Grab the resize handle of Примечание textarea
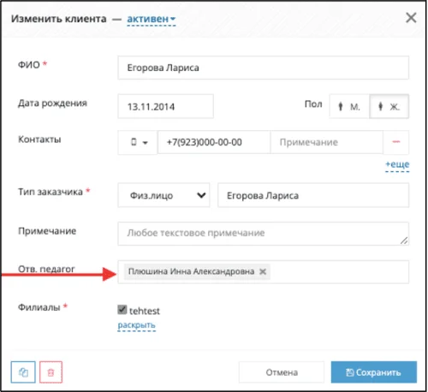 [404, 241]
